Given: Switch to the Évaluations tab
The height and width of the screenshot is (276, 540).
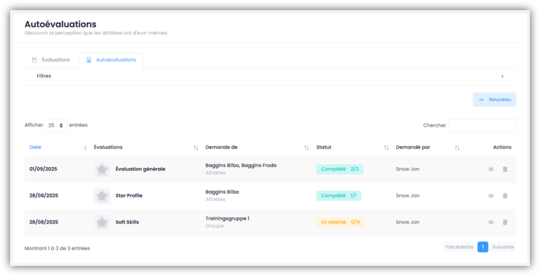Looking at the screenshot, I should point(51,60).
